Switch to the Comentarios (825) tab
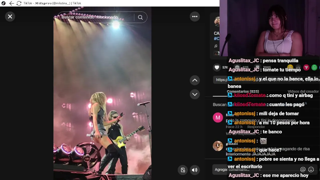This screenshot has height=180, width=320. (243, 91)
